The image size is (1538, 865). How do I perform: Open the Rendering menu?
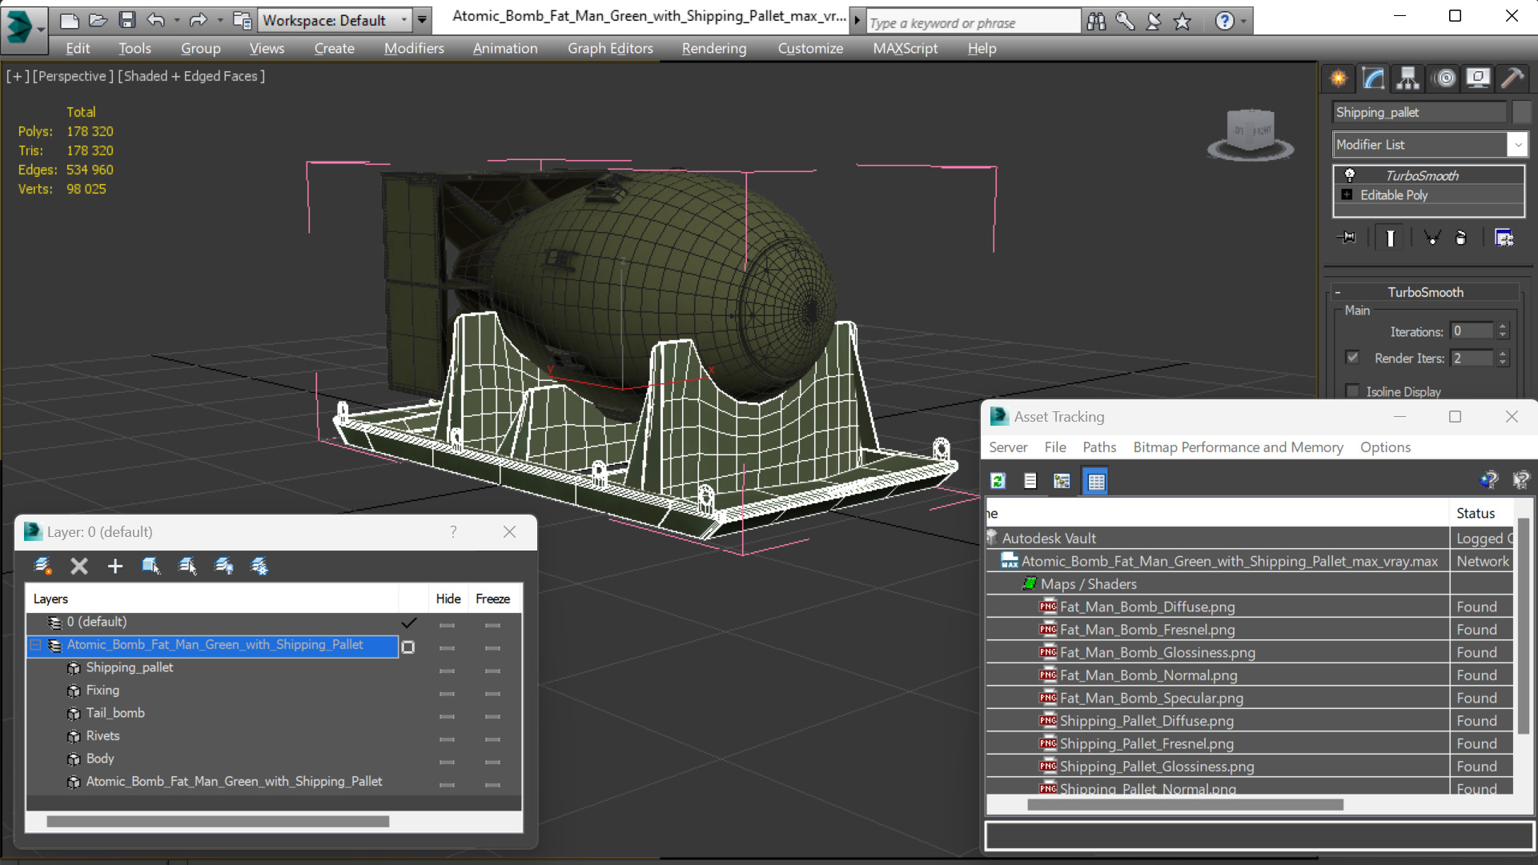714,48
